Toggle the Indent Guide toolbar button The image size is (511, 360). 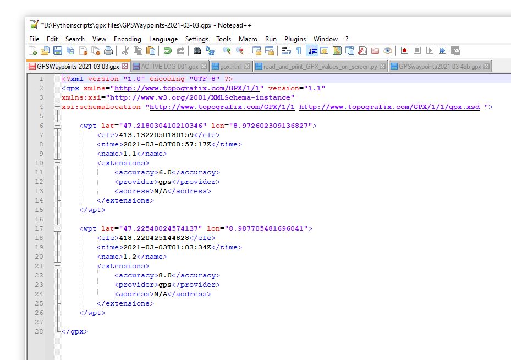point(312,51)
